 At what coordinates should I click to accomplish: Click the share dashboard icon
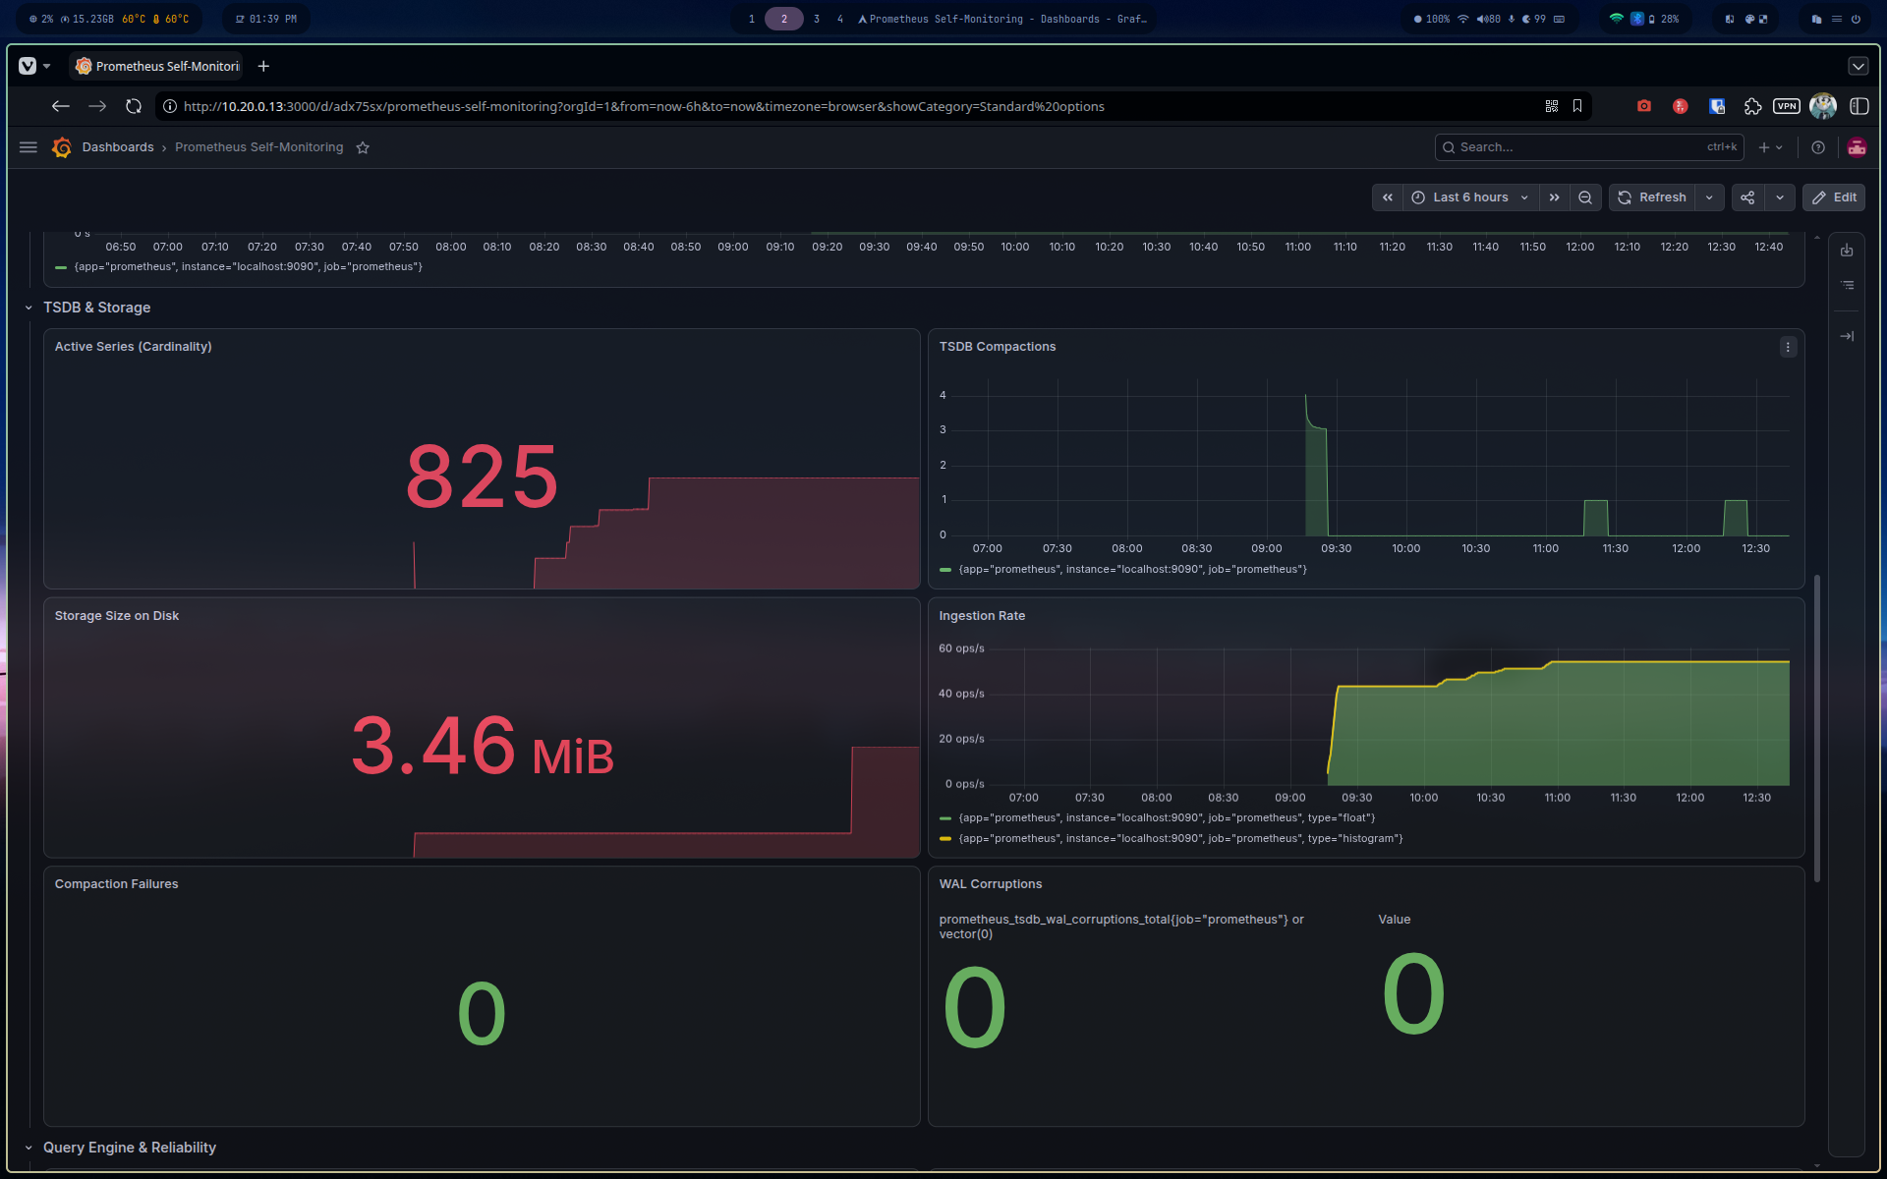tap(1747, 197)
